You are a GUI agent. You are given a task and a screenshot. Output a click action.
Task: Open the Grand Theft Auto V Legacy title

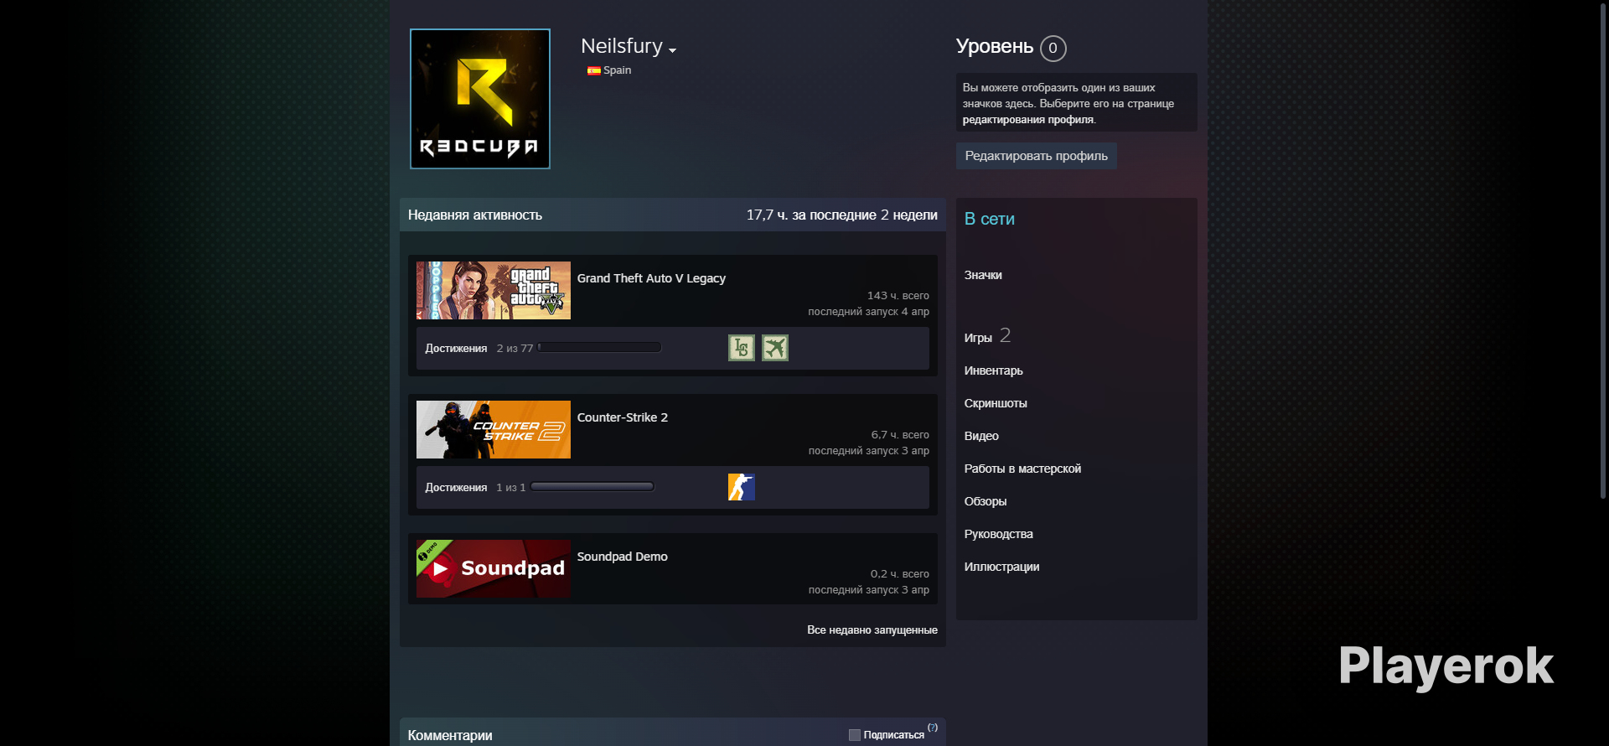click(x=651, y=278)
